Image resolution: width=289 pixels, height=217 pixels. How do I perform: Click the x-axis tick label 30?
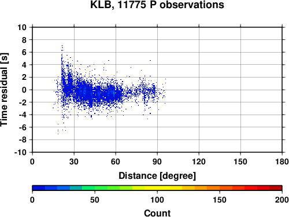(x=74, y=161)
